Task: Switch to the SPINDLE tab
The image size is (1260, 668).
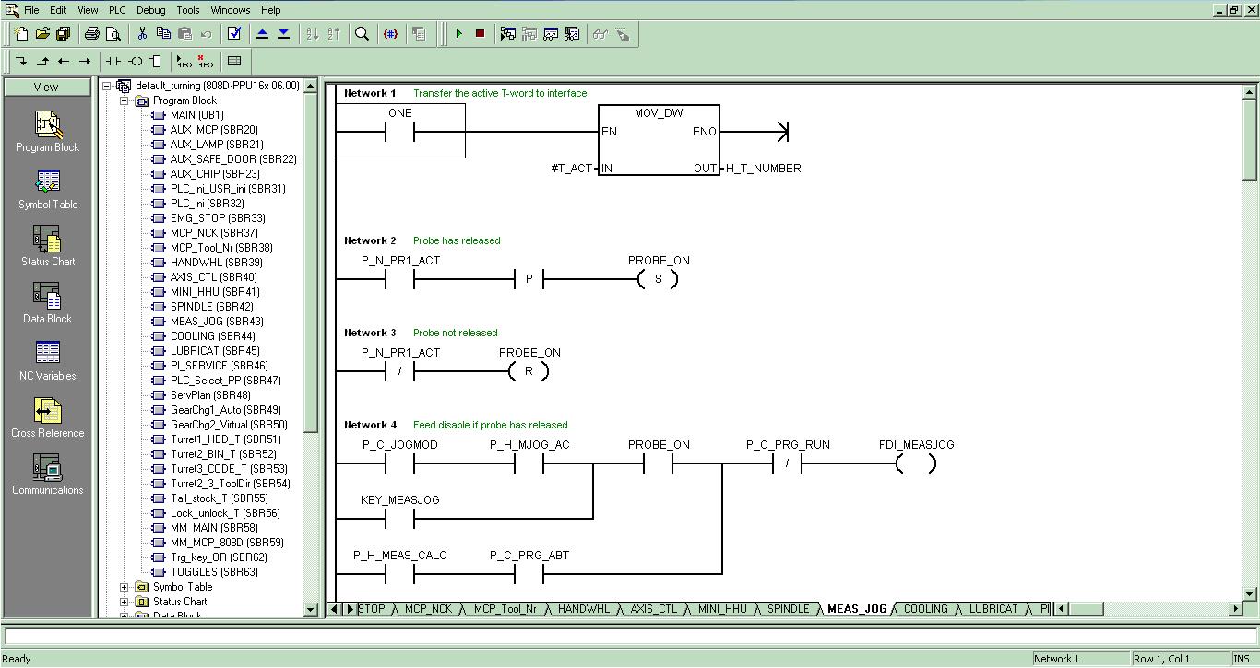Action: coord(788,609)
